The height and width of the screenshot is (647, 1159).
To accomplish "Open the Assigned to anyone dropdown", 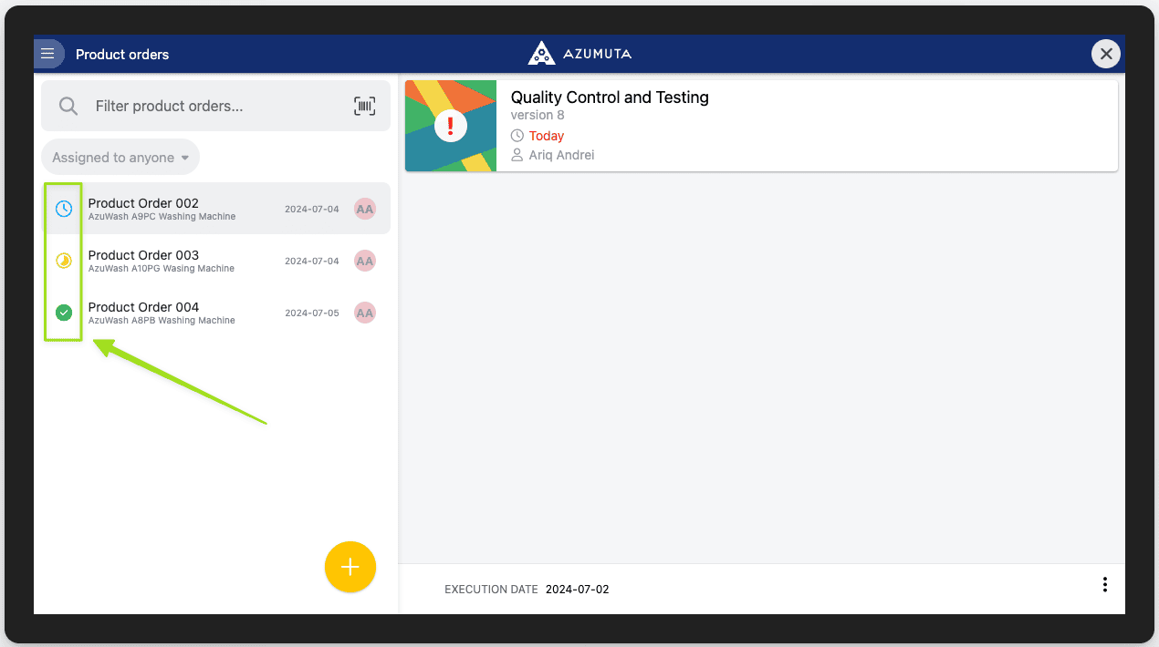I will [x=120, y=157].
